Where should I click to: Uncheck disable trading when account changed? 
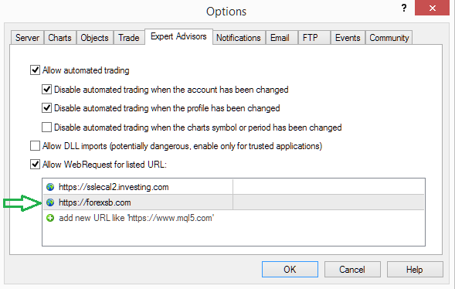coord(46,90)
